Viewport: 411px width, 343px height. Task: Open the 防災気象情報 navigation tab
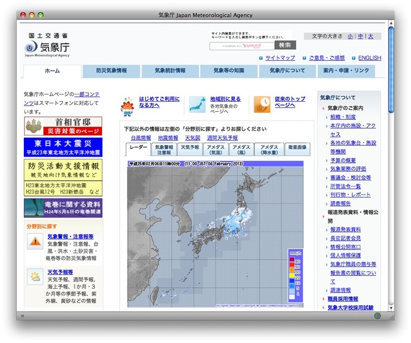[x=111, y=71]
